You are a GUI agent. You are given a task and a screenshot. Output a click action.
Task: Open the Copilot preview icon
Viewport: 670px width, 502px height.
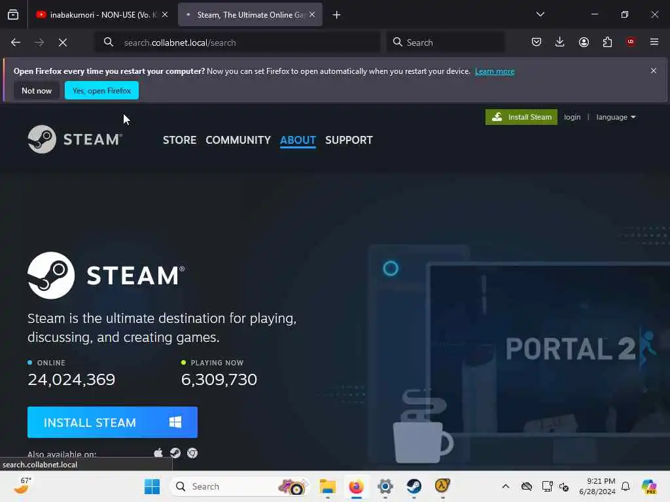click(x=648, y=486)
